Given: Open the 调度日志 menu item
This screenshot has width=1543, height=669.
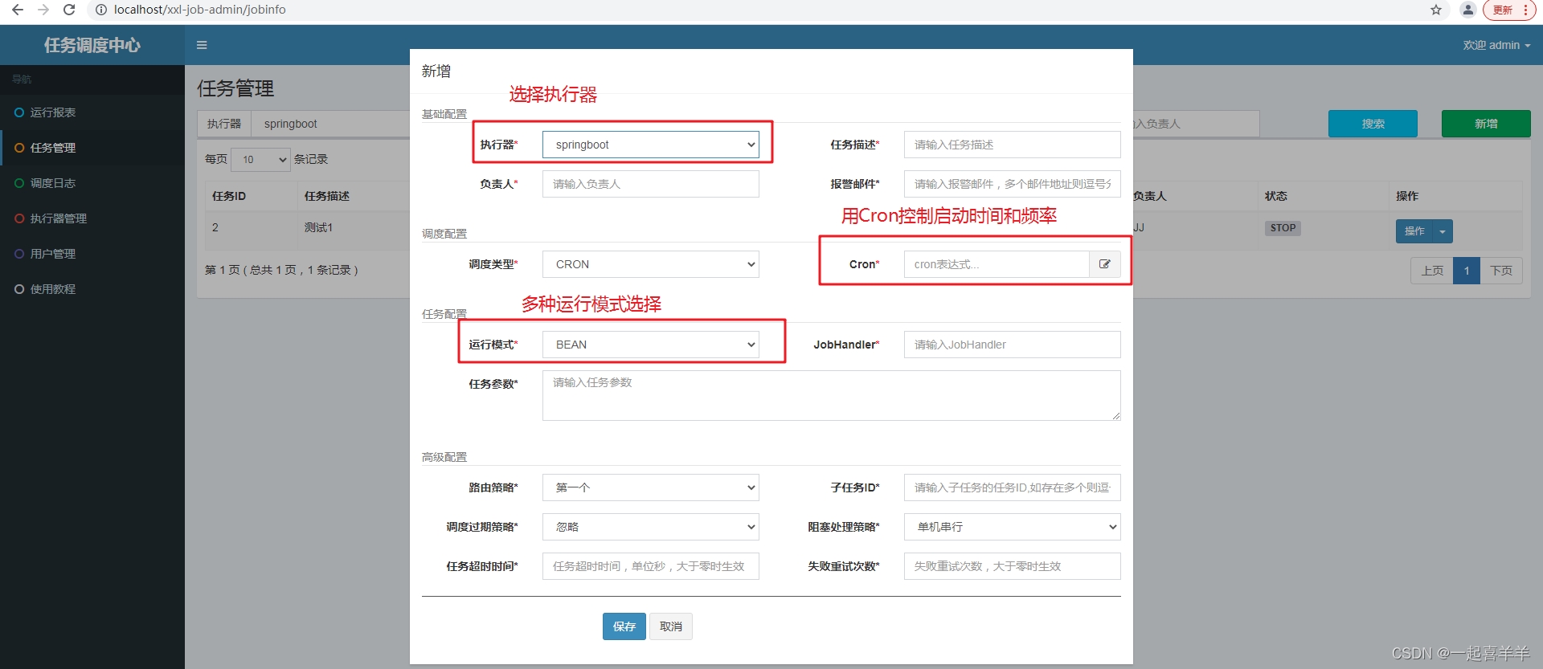Looking at the screenshot, I should coord(92,183).
